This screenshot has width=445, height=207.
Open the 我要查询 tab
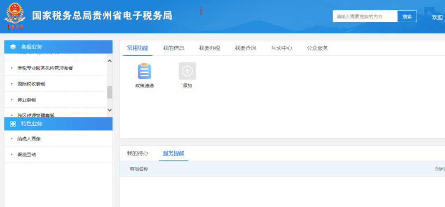click(246, 48)
